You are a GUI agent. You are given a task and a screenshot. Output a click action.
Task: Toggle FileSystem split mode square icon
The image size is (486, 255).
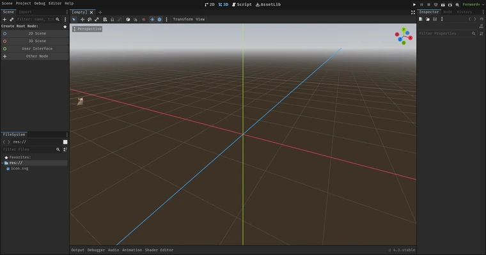pyautogui.click(x=65, y=142)
